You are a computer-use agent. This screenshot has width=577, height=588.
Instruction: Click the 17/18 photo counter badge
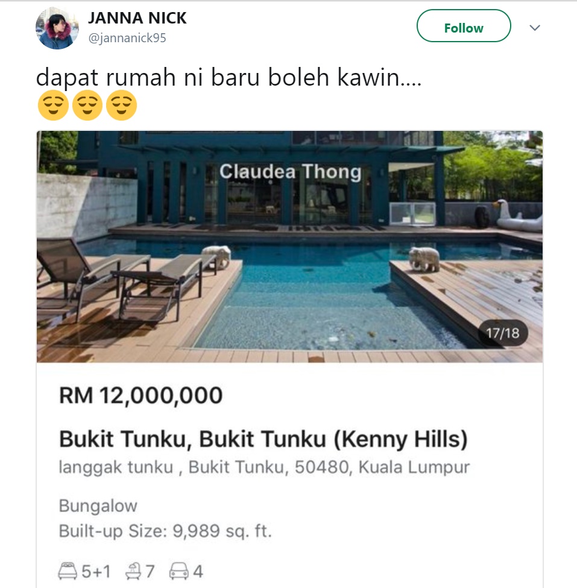click(x=503, y=333)
